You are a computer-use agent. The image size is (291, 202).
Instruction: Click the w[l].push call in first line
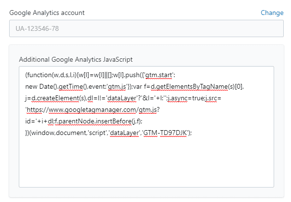pos(126,75)
